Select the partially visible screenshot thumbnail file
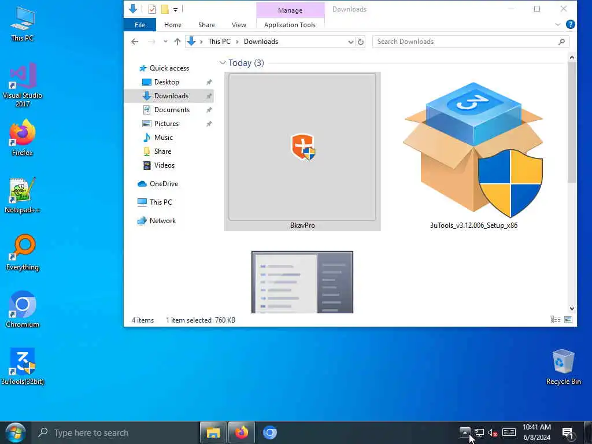The image size is (592, 444). [302, 282]
